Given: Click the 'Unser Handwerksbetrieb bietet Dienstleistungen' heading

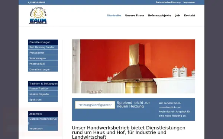Looking at the screenshot, I should [129, 132].
